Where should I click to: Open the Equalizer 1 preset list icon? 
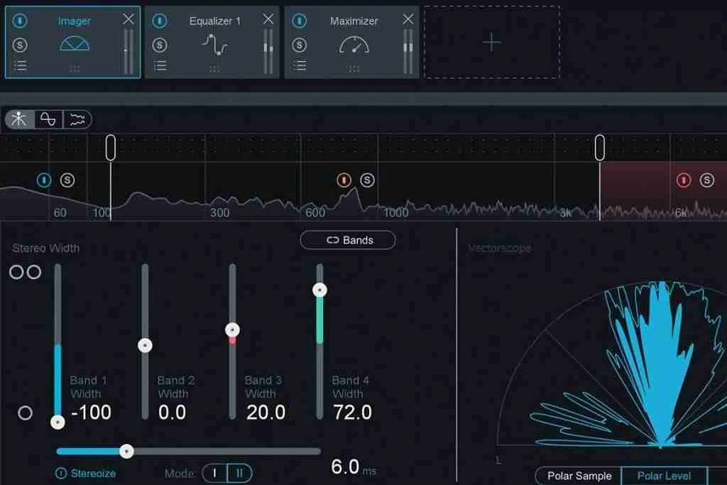coord(160,65)
